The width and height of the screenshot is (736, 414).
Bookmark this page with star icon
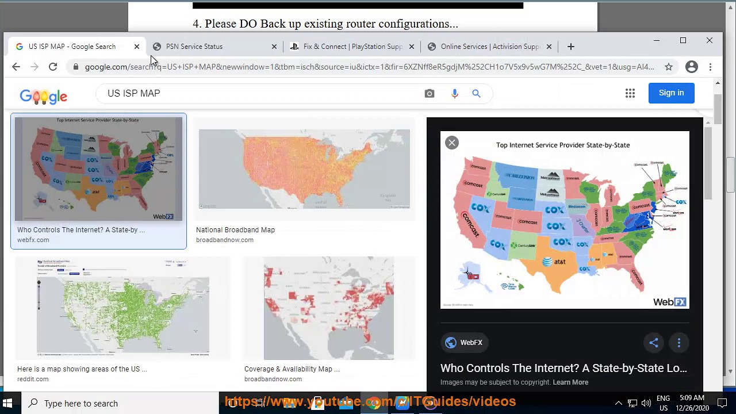[x=669, y=67]
